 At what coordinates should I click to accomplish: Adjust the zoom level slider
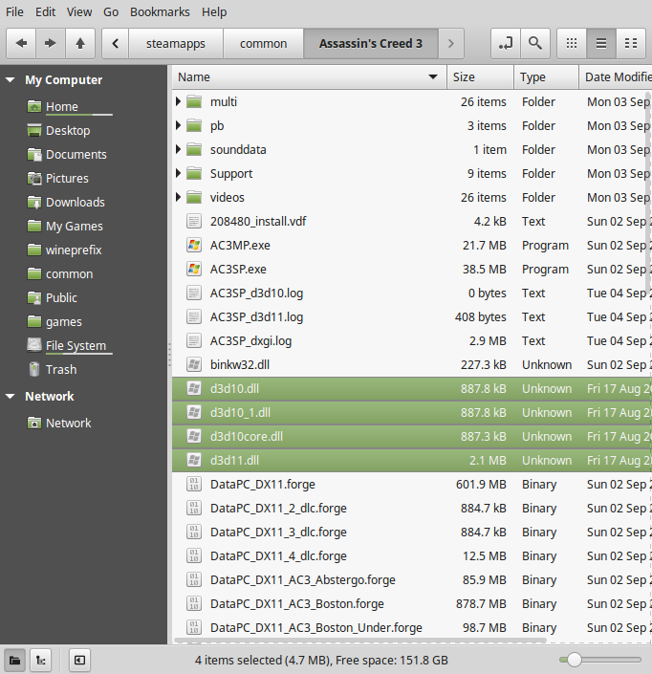pos(600,660)
